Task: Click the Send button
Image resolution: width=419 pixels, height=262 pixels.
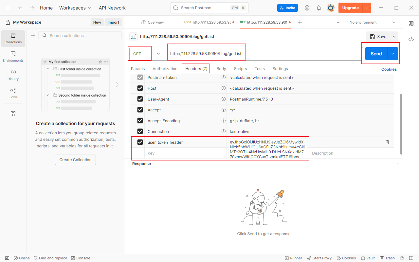Action: [x=376, y=54]
